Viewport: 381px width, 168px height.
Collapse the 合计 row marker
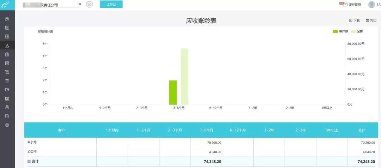[x=29, y=161]
